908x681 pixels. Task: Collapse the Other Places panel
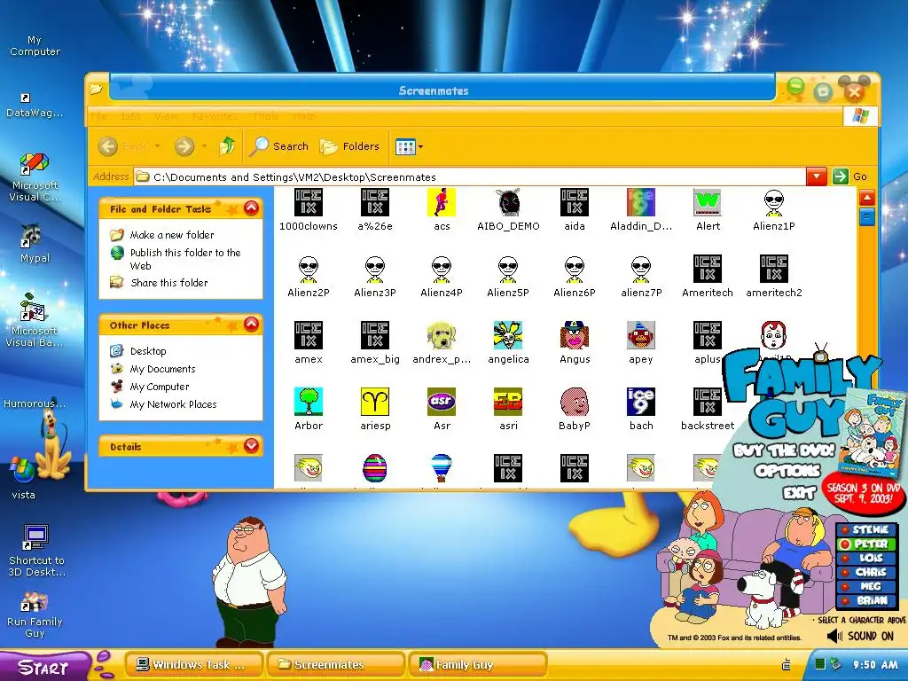coord(251,325)
